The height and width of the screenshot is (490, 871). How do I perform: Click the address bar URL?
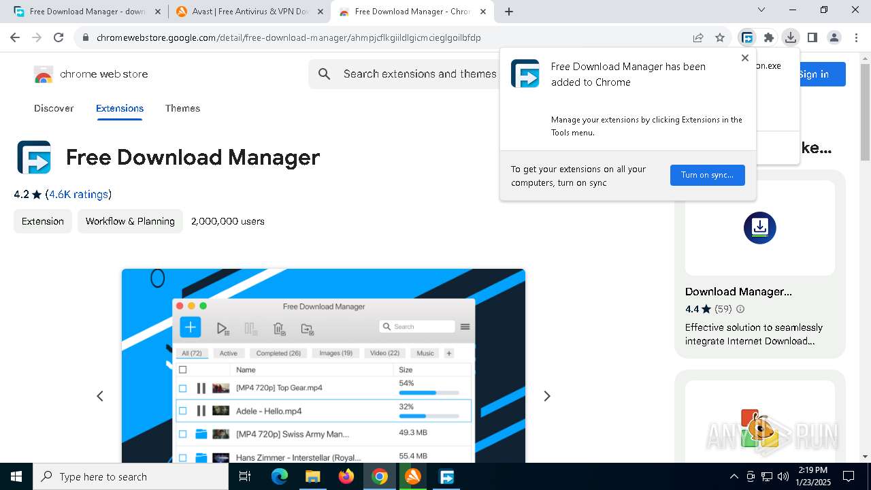coord(289,37)
